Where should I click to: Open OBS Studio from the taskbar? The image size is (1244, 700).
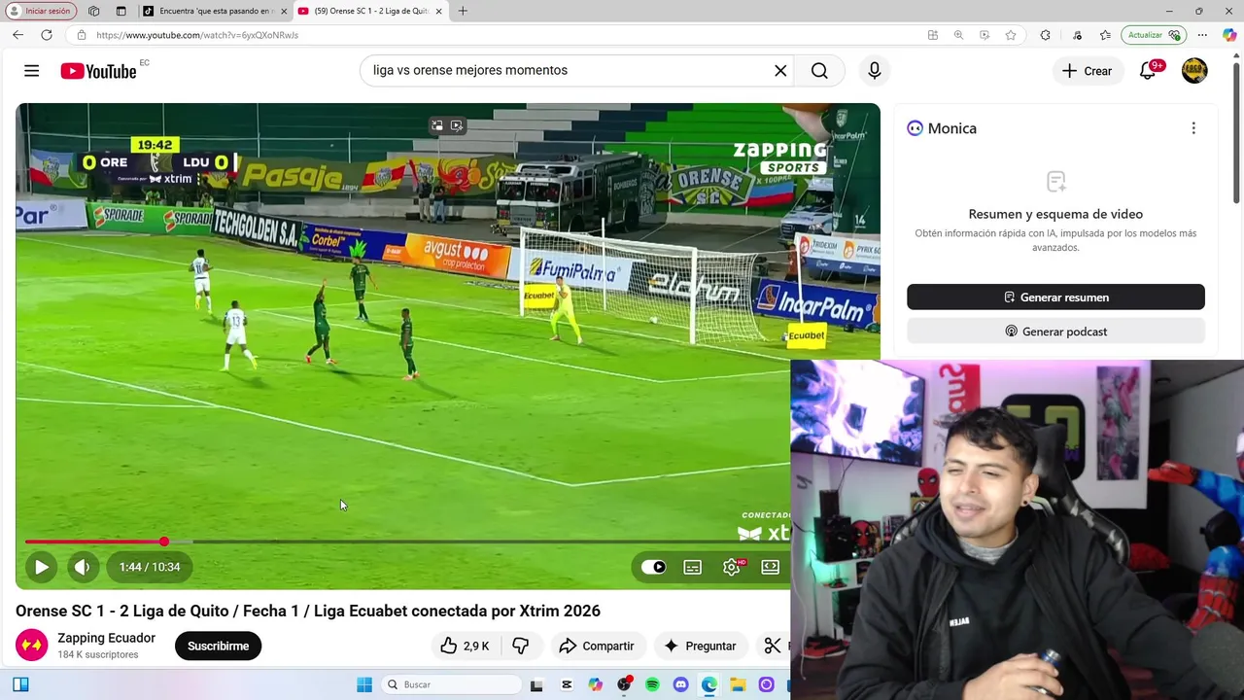pyautogui.click(x=624, y=684)
